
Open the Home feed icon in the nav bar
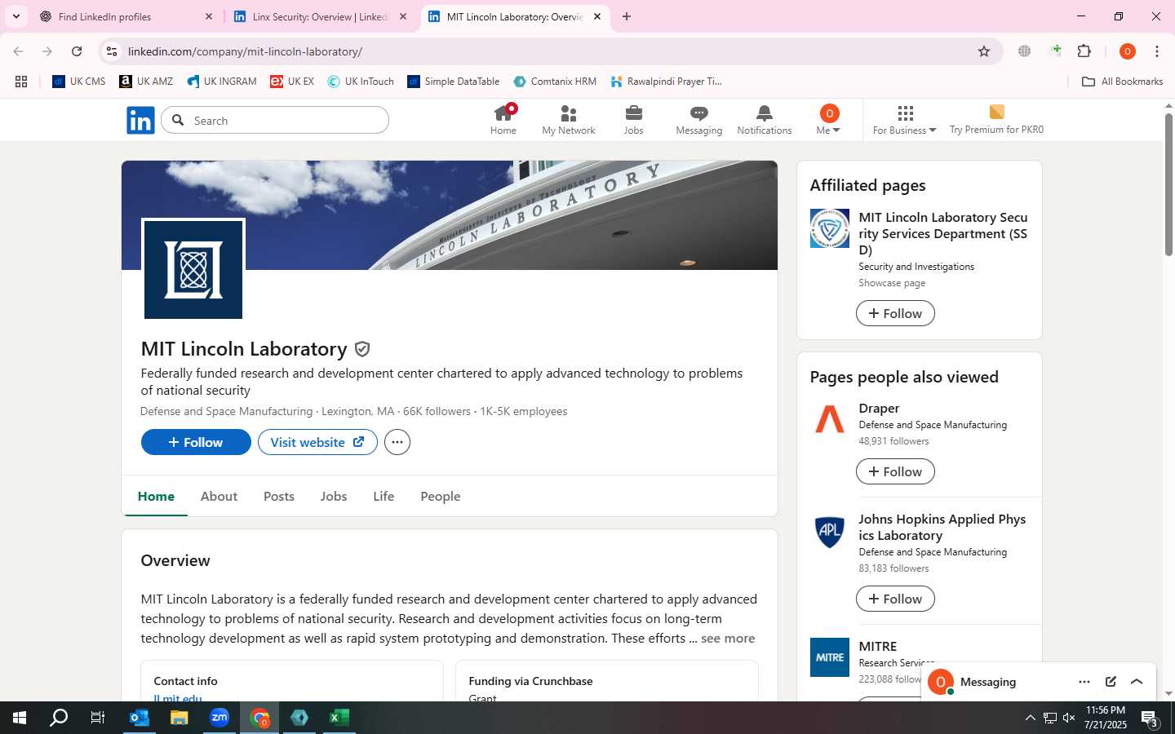tap(503, 120)
